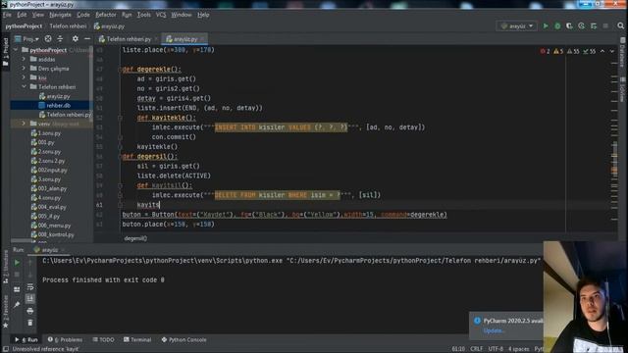The height and width of the screenshot is (353, 628).
Task: Toggle soft-wrap in the Run console
Action: tap(30, 287)
